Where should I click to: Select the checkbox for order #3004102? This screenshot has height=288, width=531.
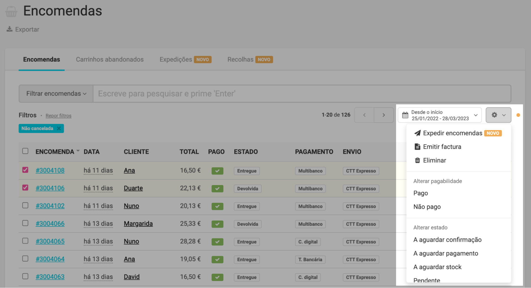coord(25,205)
